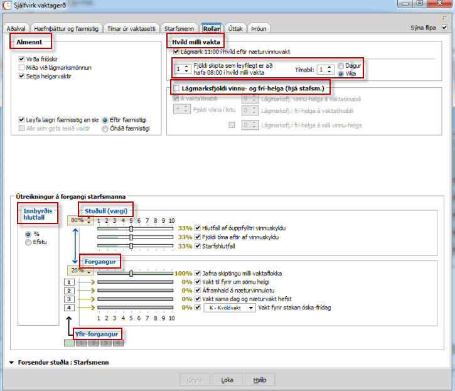
Task: Enable Miða við lágmarksmönnun checkbox
Action: click(x=22, y=67)
